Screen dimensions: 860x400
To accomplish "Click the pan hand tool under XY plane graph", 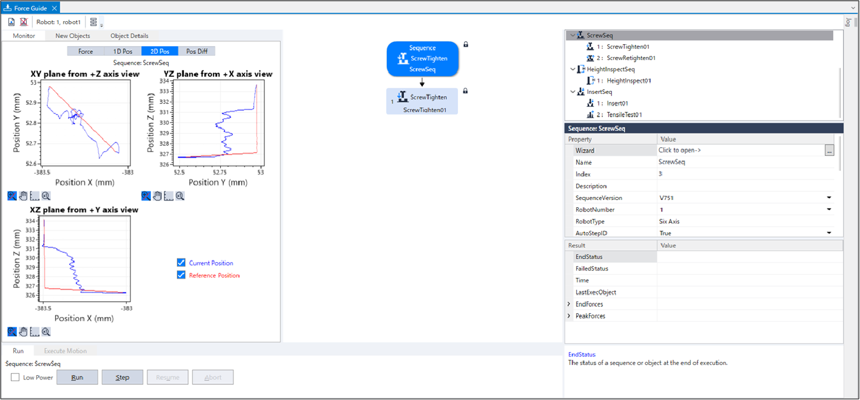I will click(23, 196).
